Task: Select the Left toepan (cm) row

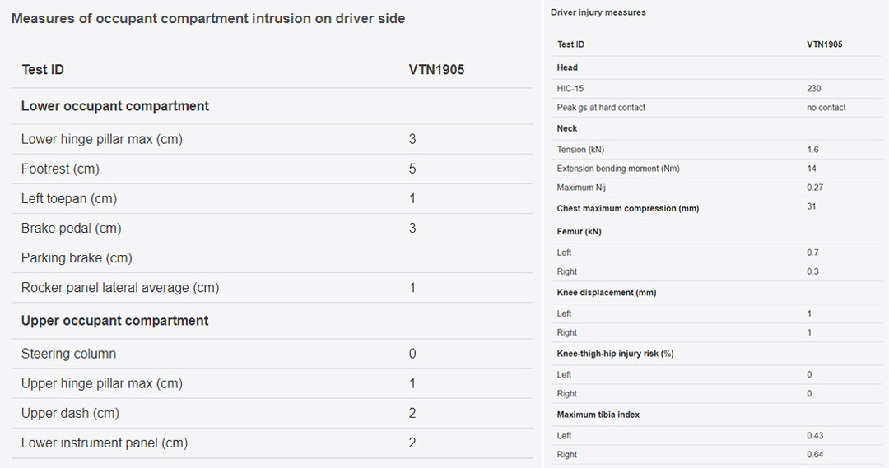Action: pos(69,198)
